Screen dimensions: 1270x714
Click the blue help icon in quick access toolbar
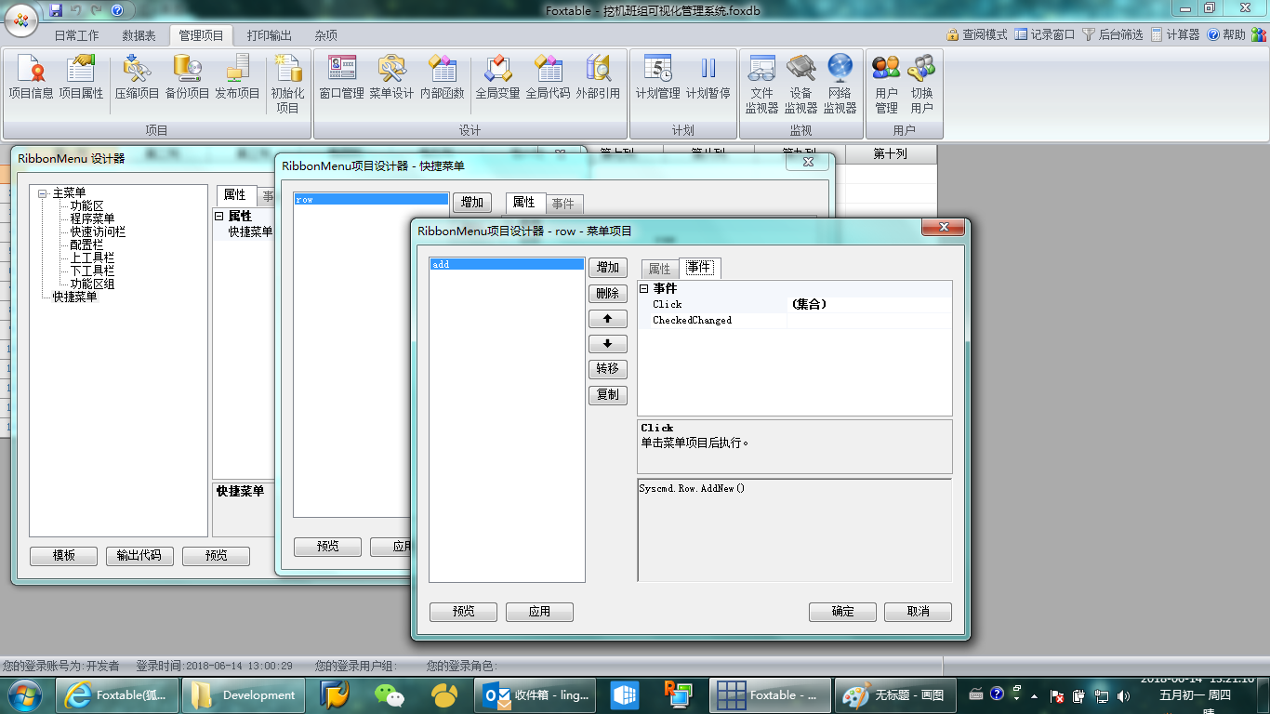[x=116, y=9]
